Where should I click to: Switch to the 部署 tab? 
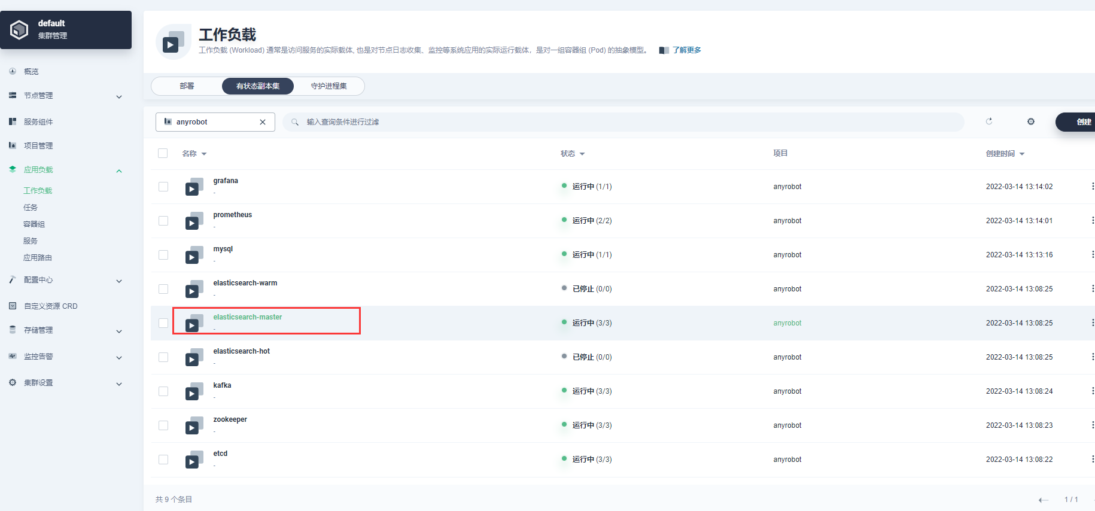187,86
